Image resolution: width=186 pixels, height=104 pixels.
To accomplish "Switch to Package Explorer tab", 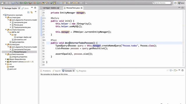I will point(11,8).
